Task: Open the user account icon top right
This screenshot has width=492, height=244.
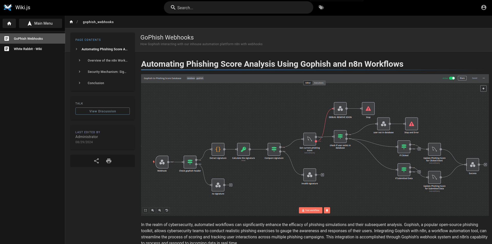Action: click(x=484, y=7)
